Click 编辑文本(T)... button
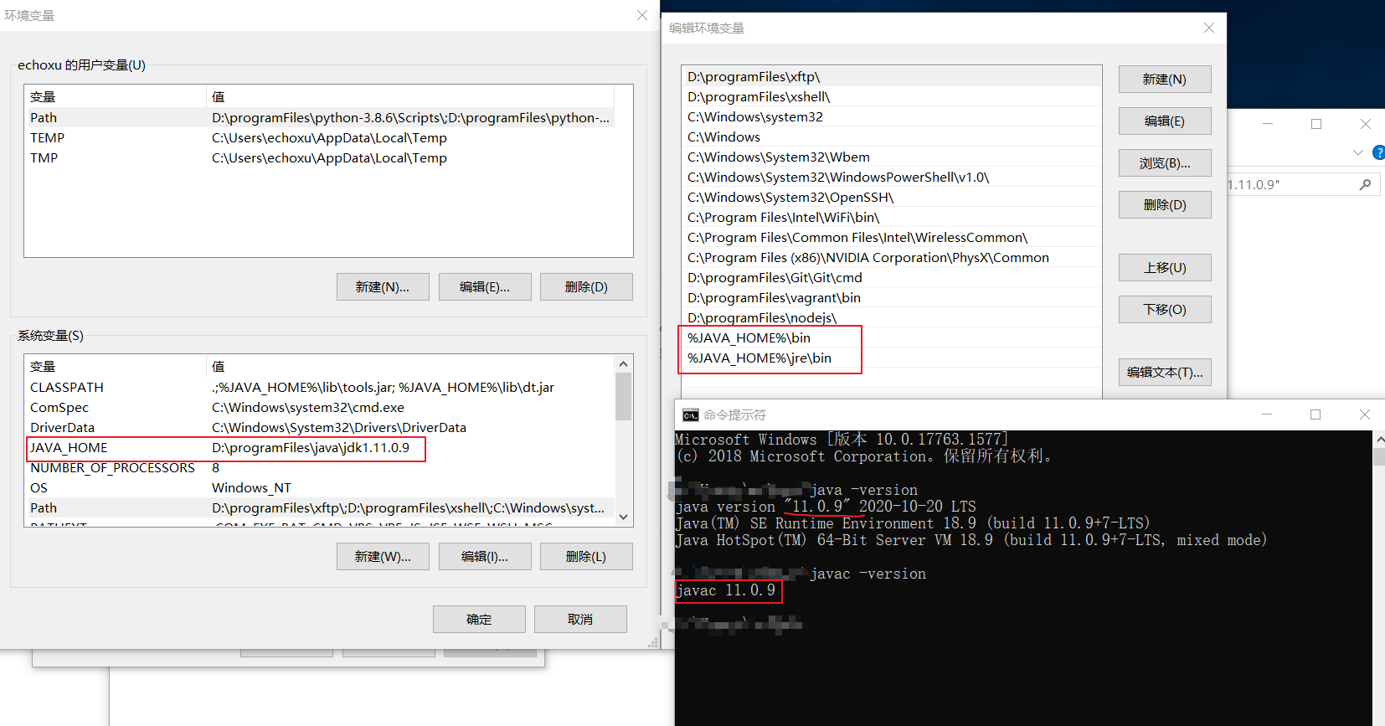This screenshot has width=1385, height=726. [x=1165, y=373]
